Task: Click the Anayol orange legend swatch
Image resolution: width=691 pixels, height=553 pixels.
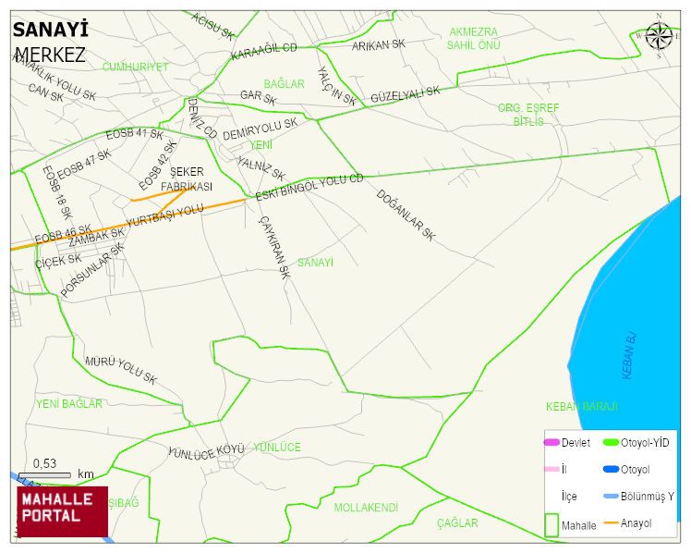Action: coord(611,523)
